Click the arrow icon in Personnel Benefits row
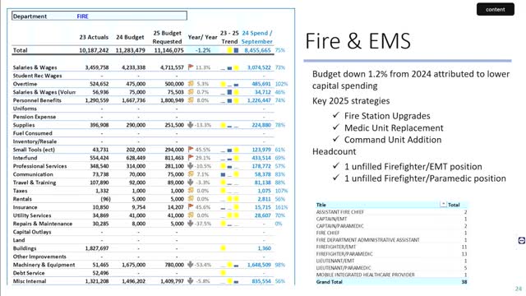The image size is (526, 296). click(191, 100)
